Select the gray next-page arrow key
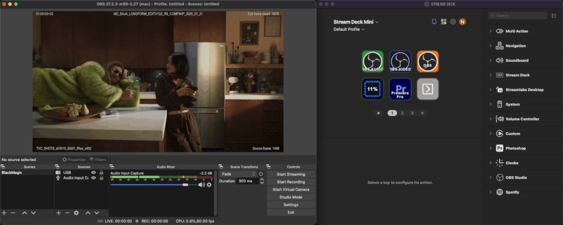563x225 pixels. (428, 89)
